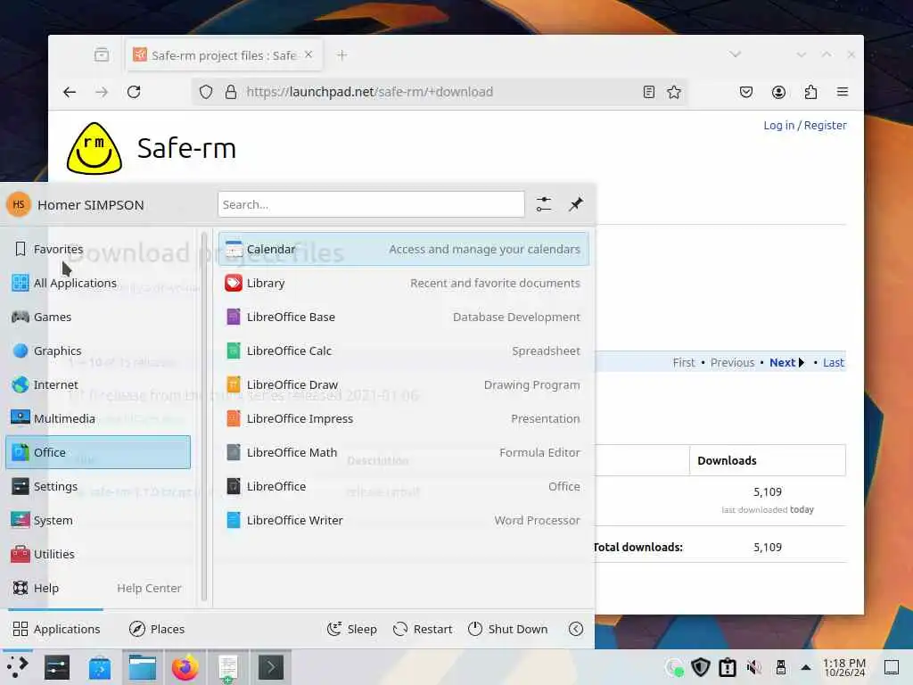Reload the Firefox page
This screenshot has height=685, width=913.
pyautogui.click(x=134, y=92)
